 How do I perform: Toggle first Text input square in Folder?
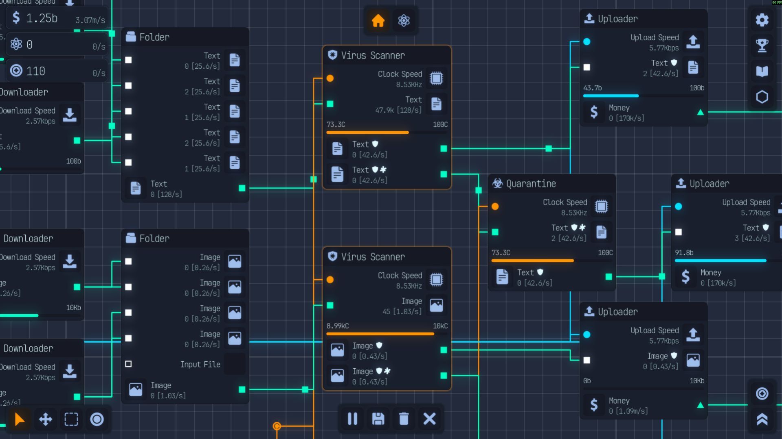(128, 60)
